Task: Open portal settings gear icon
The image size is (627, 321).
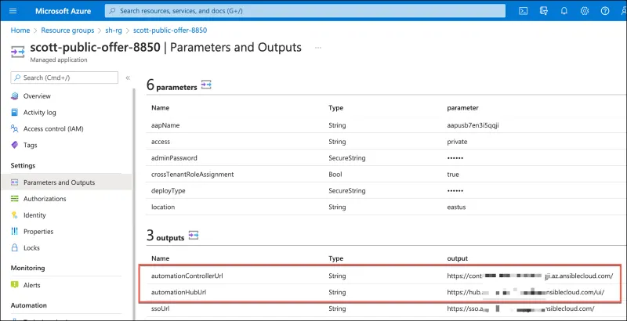Action: [584, 11]
